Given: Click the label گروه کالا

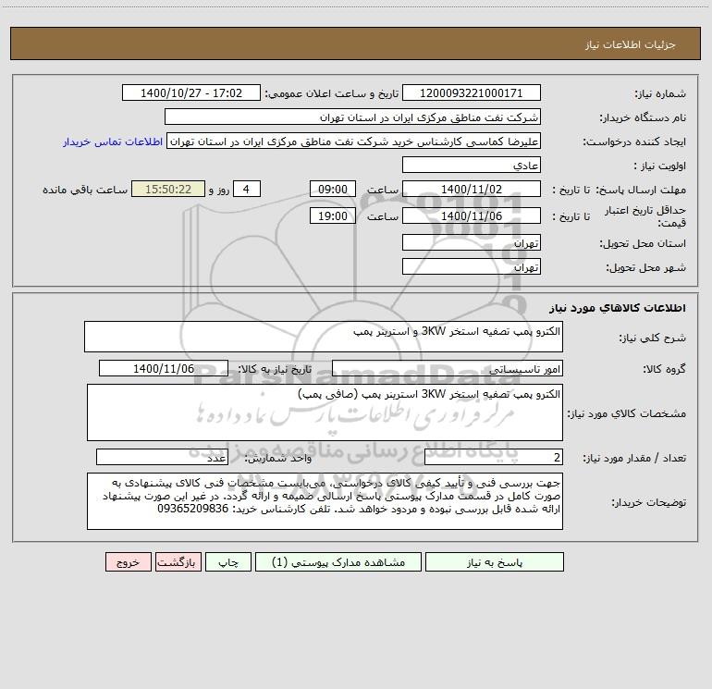Looking at the screenshot, I should coord(664,369).
